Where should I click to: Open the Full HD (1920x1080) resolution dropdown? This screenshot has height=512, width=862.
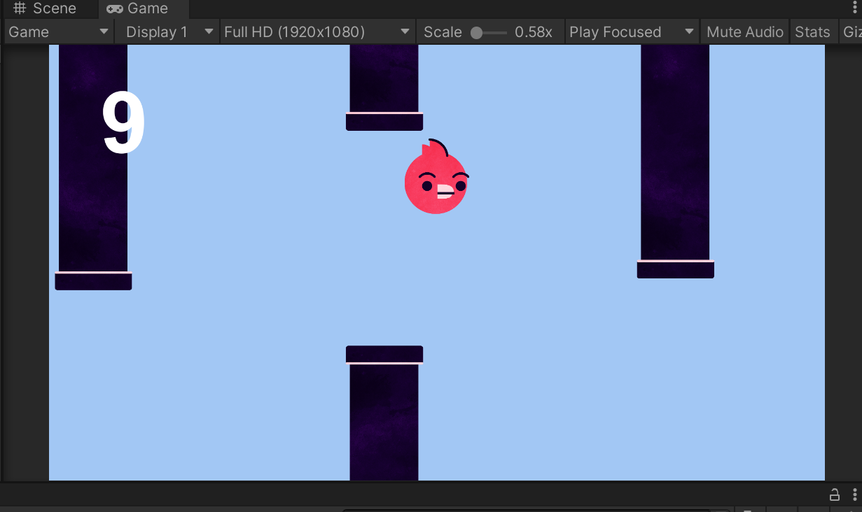point(318,32)
